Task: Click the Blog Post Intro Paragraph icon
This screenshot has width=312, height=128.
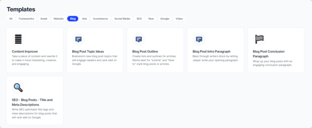Action: tap(199, 39)
